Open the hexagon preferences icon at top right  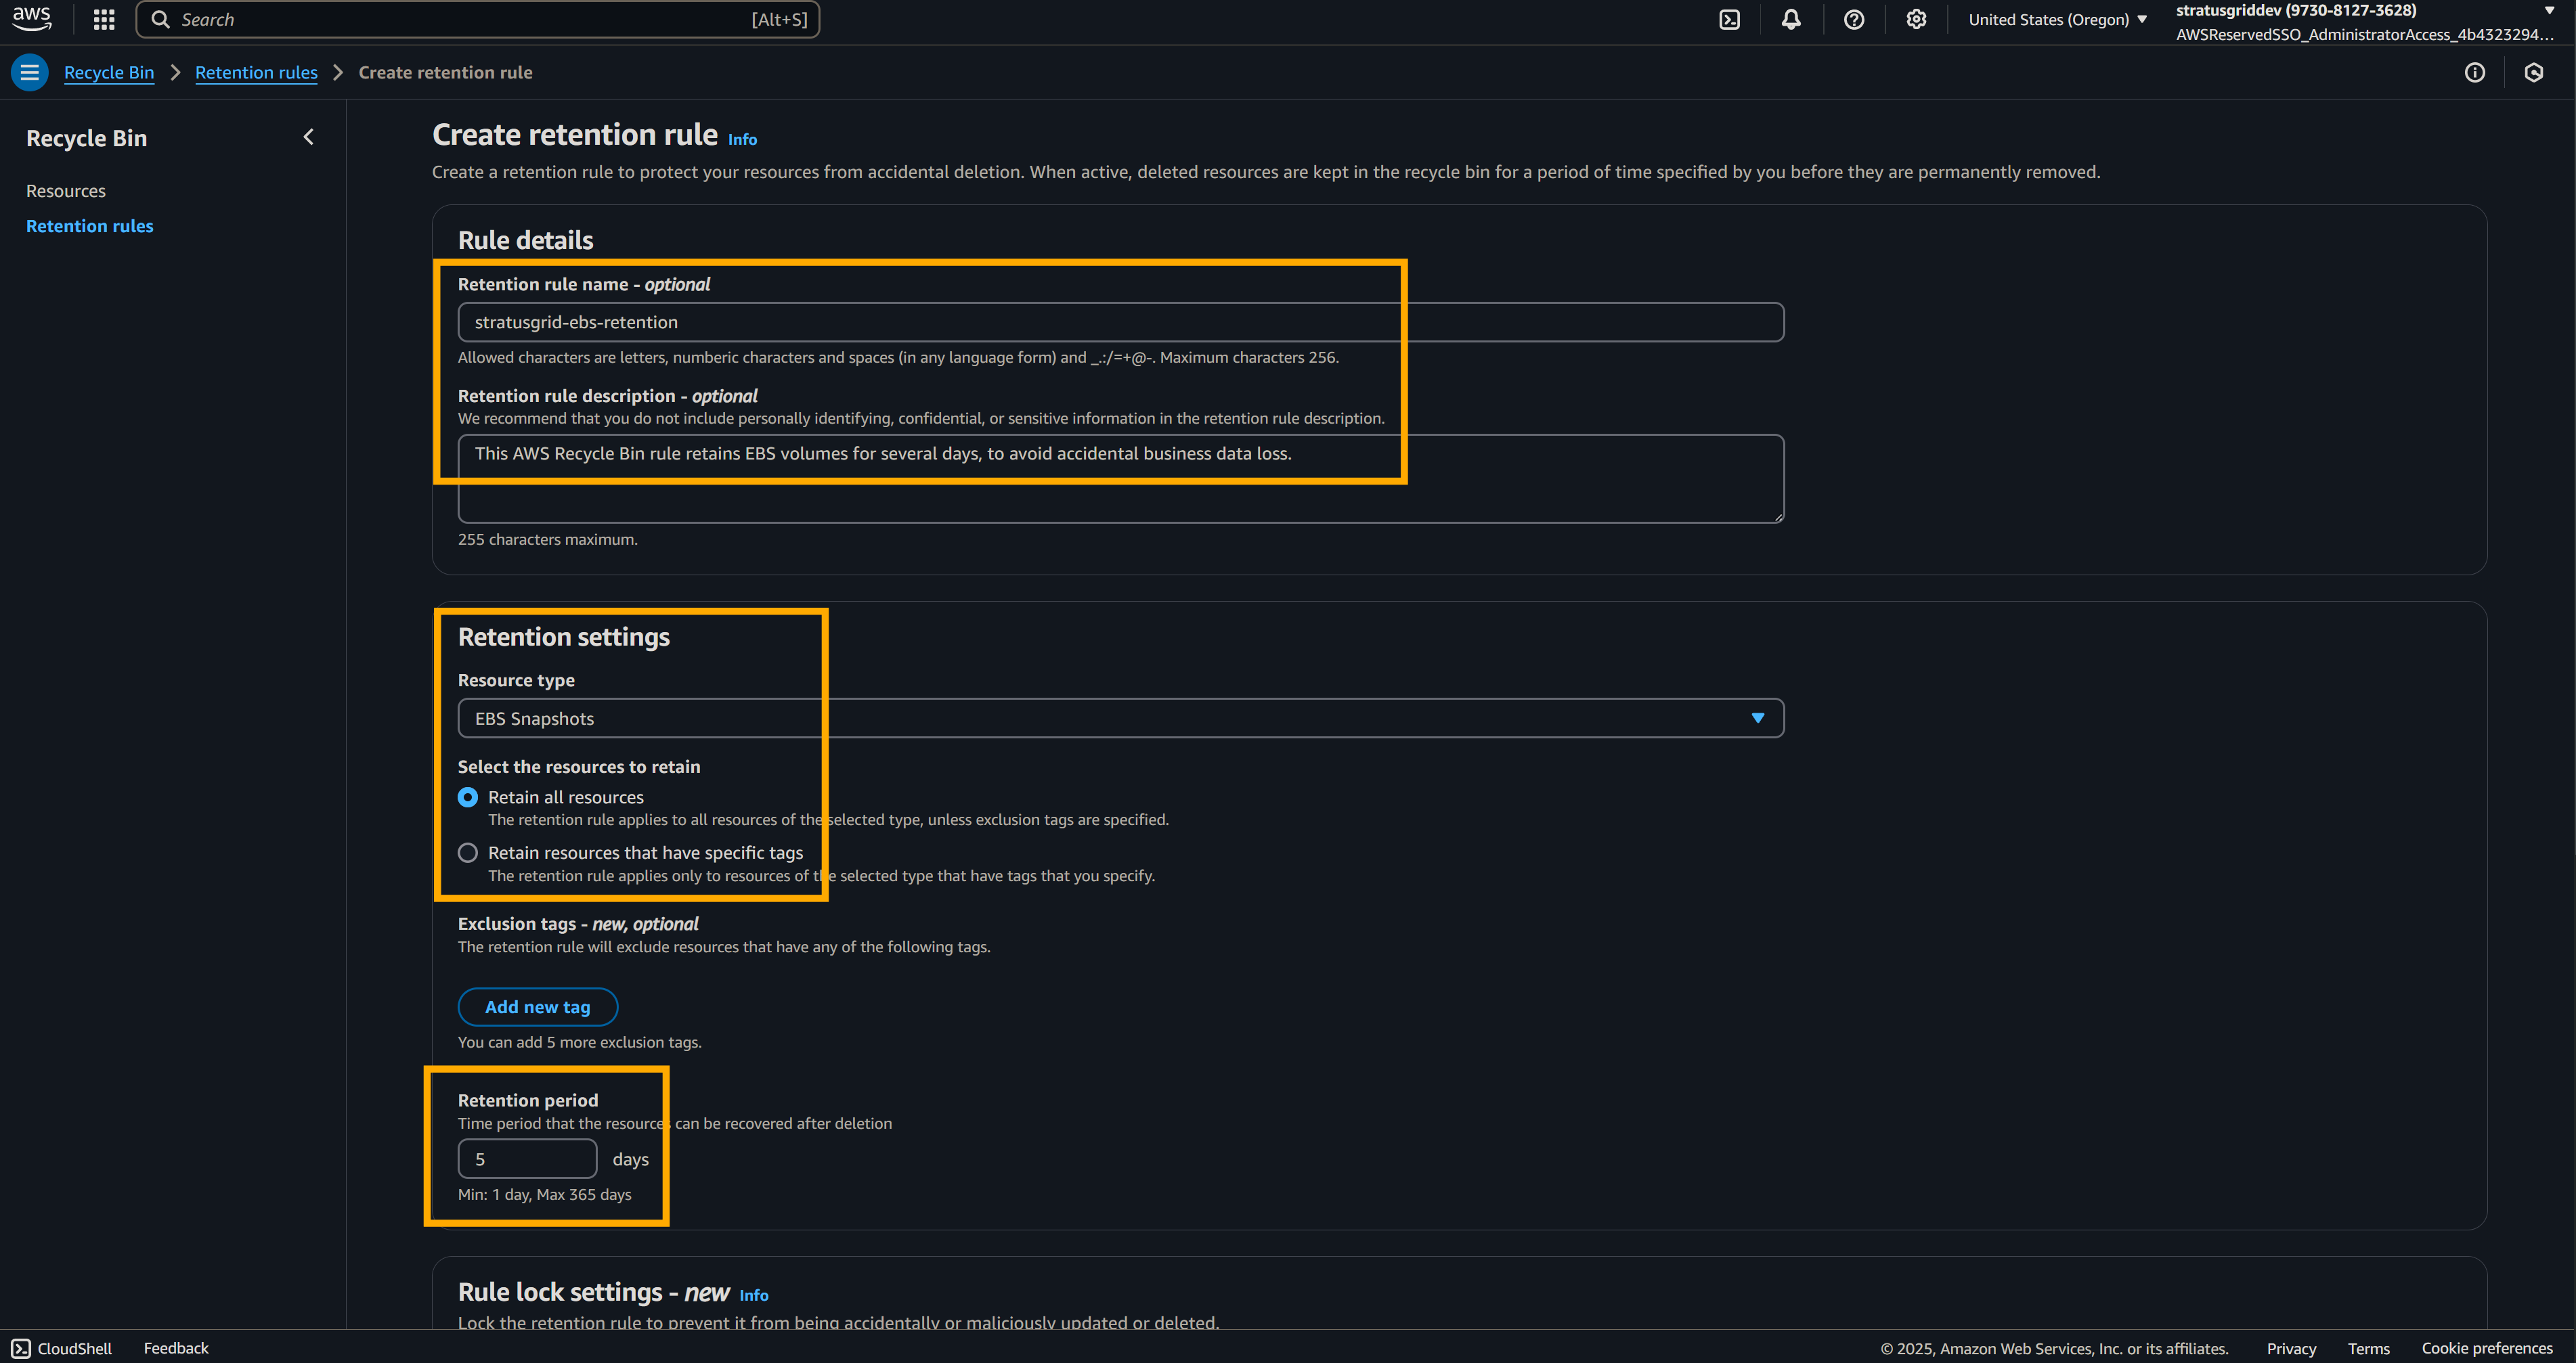click(2533, 72)
